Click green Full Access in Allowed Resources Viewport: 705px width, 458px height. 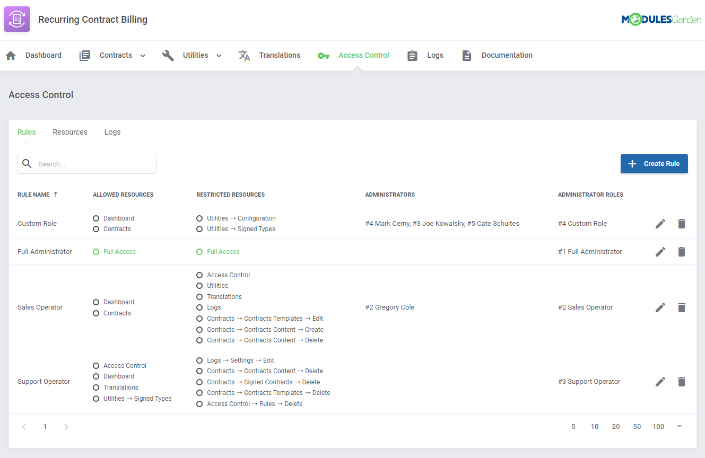(119, 252)
